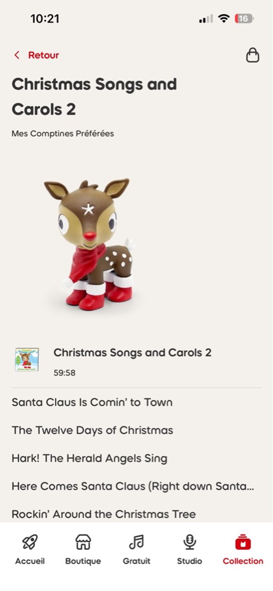Go back via the Retour link
Screen dimensions: 273x591
(43, 55)
